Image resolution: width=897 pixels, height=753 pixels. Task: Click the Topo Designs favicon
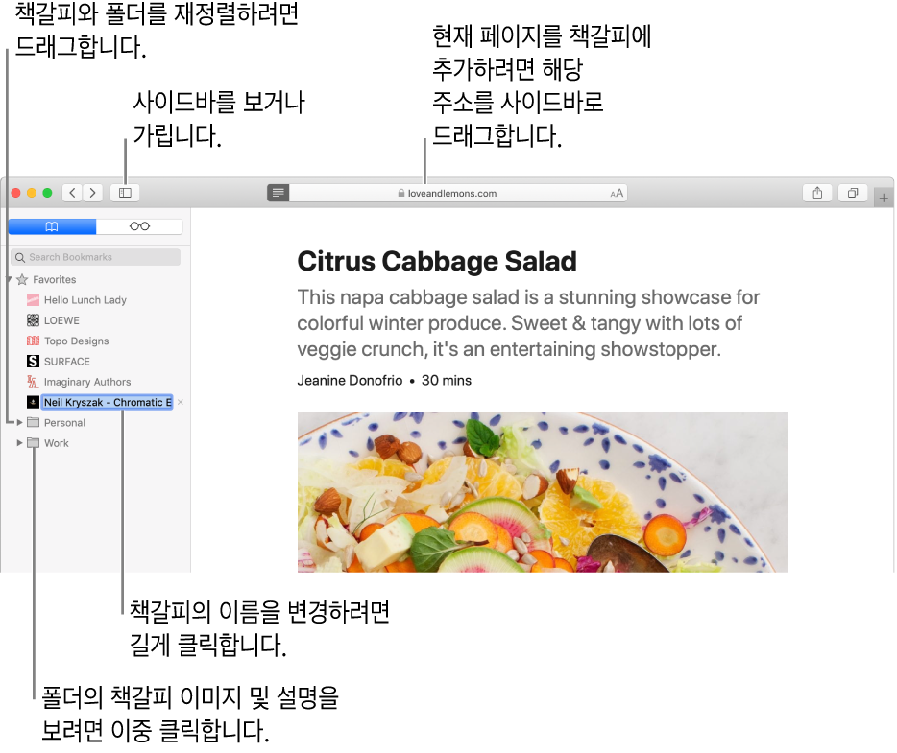coord(34,341)
